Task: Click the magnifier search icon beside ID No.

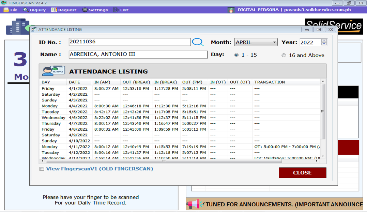Action: (x=198, y=42)
